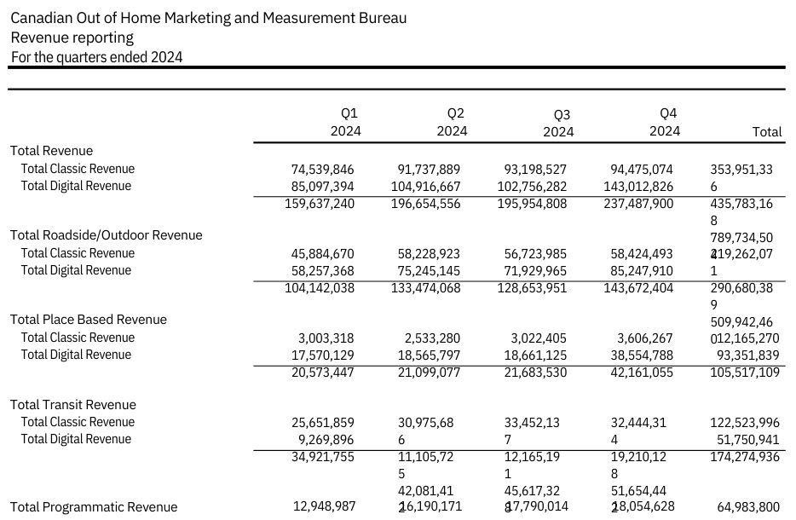This screenshot has height=520, width=796.
Task: Select the Q1 value 74,539,846
Action: coord(322,170)
